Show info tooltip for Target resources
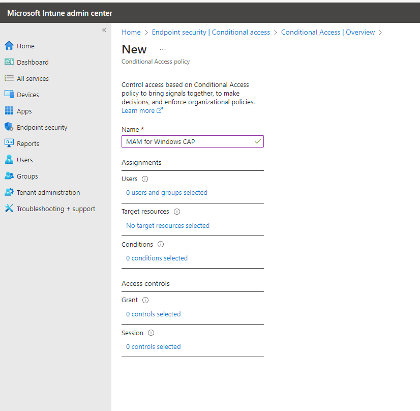Viewport: 420px width, 411px height. [x=177, y=212]
